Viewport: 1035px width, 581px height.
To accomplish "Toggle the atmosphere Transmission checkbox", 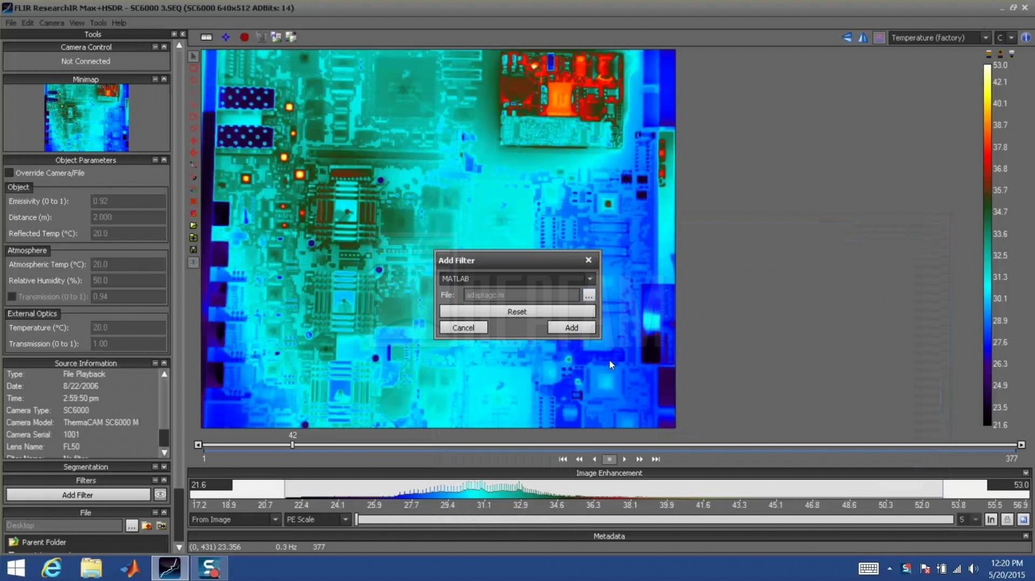I will point(12,297).
